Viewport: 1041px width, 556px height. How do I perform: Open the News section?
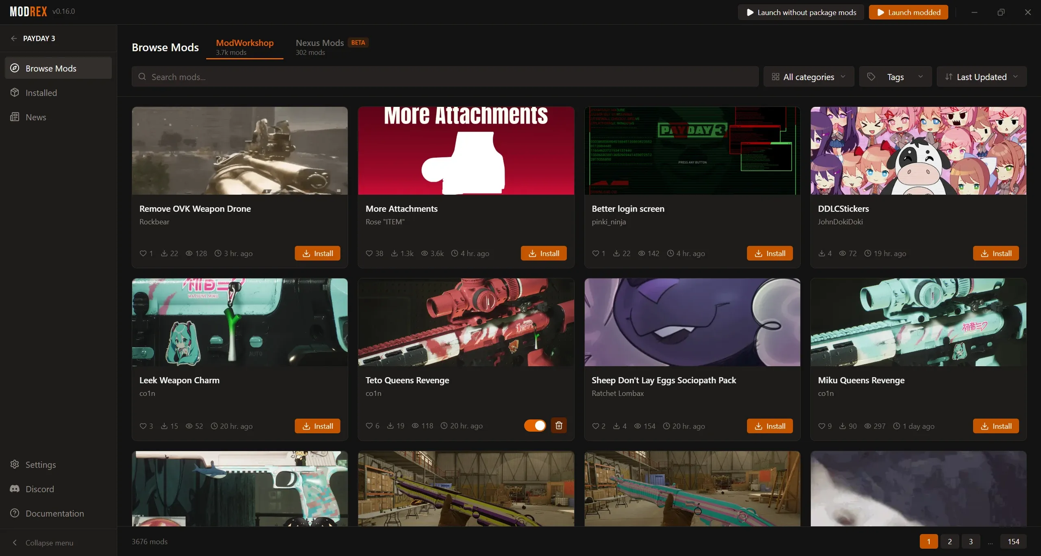point(58,117)
